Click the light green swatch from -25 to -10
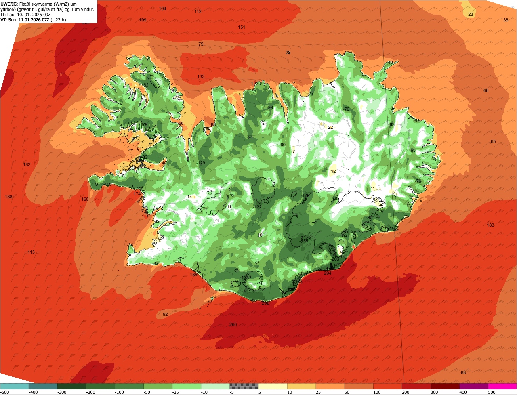 pyautogui.click(x=186, y=386)
